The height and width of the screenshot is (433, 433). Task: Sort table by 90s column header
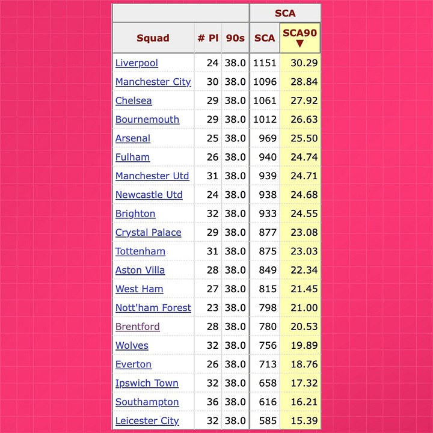click(x=235, y=38)
